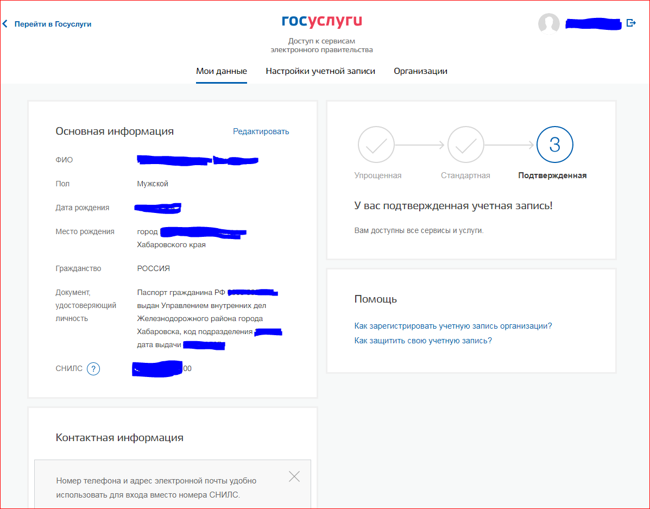Screen dimensions: 650x509
Task: Open the Мои данные tab
Action: (222, 71)
